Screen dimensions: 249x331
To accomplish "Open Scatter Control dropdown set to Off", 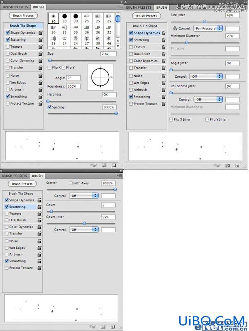I will (x=84, y=196).
